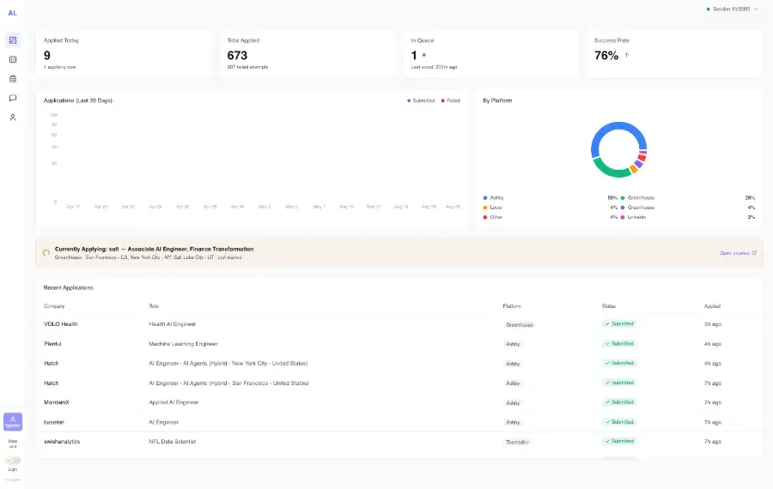This screenshot has width=773, height=489.
Task: Click the Role column header
Action: (154, 306)
